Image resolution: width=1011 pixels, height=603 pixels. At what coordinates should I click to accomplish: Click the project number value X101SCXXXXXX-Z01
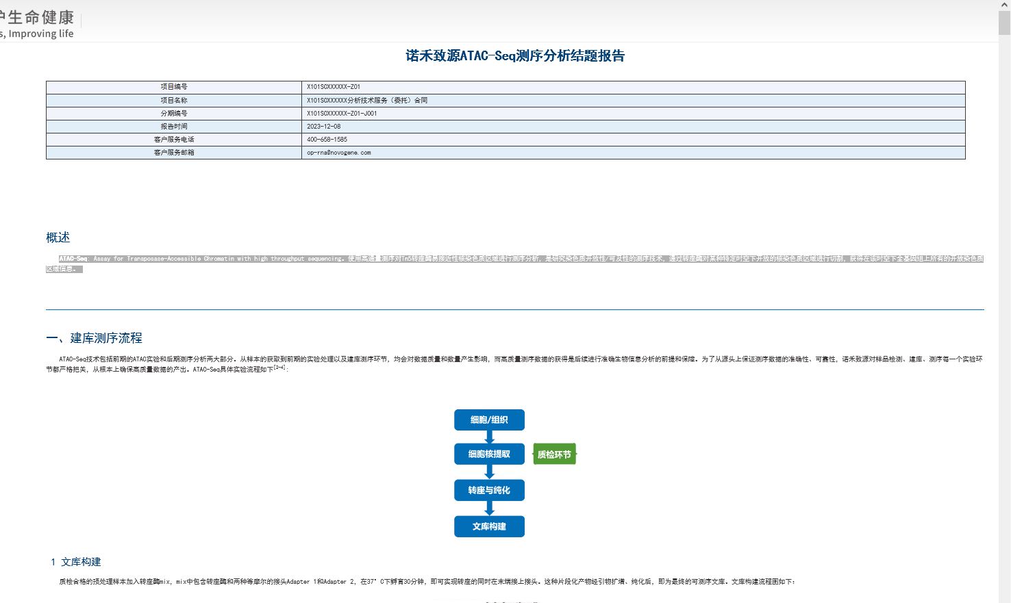(x=334, y=87)
